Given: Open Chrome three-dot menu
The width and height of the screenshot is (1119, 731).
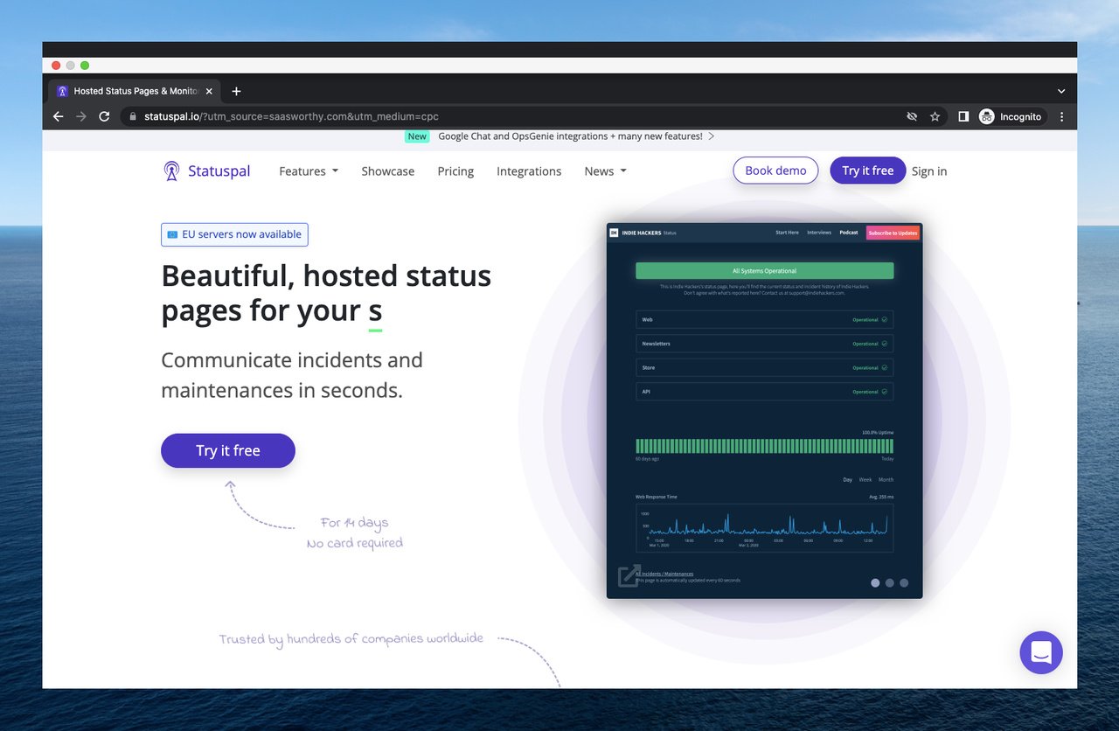Looking at the screenshot, I should point(1061,116).
